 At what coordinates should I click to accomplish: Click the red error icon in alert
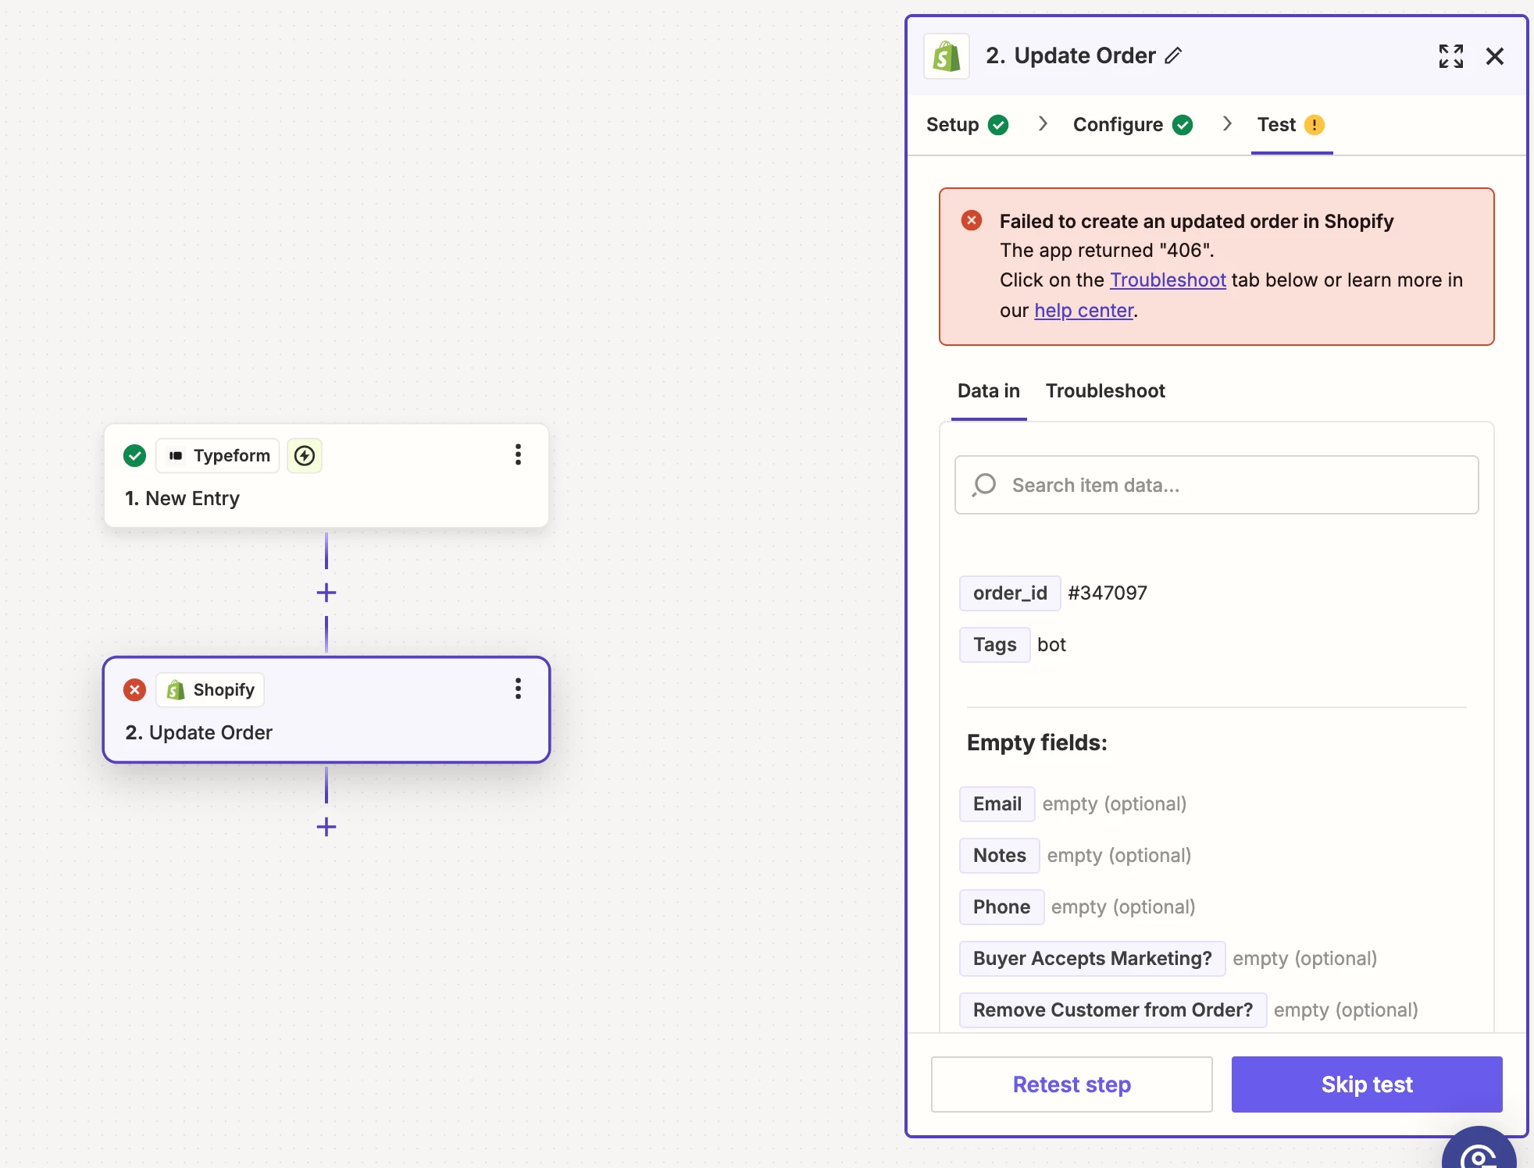[972, 220]
